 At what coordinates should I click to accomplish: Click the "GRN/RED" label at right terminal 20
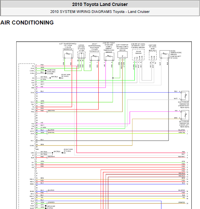[181, 202]
